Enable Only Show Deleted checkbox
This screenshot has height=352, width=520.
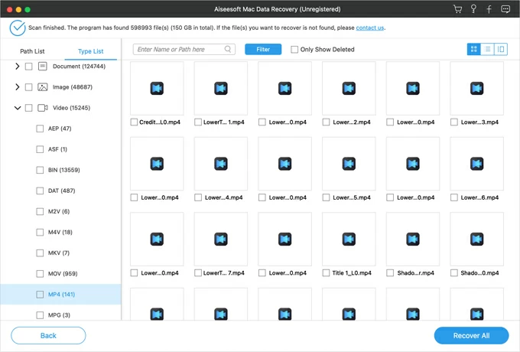click(294, 50)
